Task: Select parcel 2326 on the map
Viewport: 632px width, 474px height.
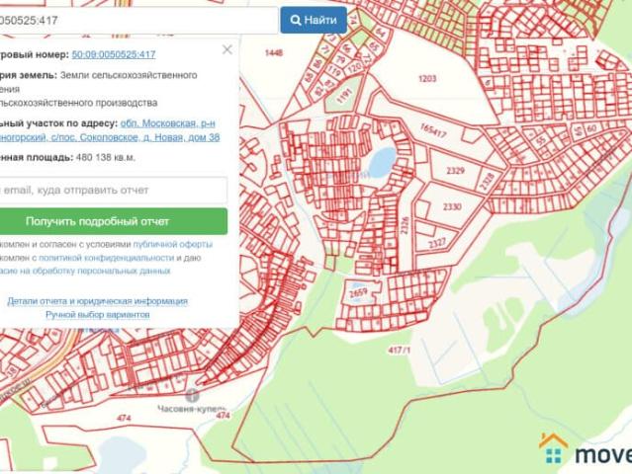Action: click(405, 225)
